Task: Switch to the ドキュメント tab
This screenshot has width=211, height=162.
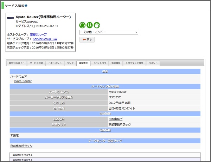Action: coord(55,63)
